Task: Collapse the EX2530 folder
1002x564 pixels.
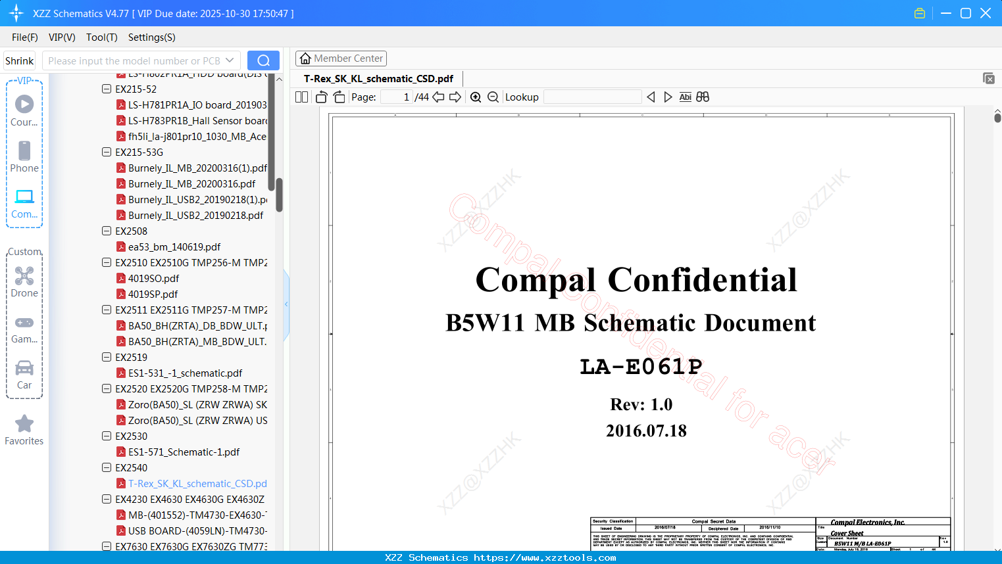Action: [x=107, y=436]
